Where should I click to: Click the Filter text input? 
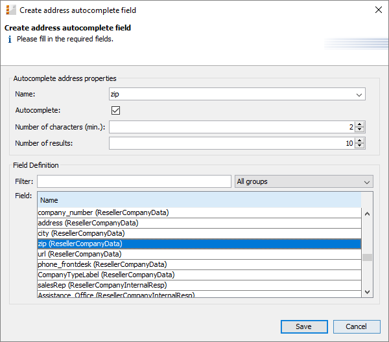pos(134,181)
